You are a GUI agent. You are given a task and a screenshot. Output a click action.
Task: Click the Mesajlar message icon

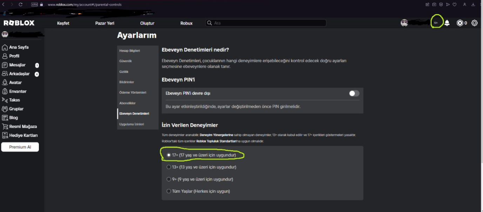5,65
